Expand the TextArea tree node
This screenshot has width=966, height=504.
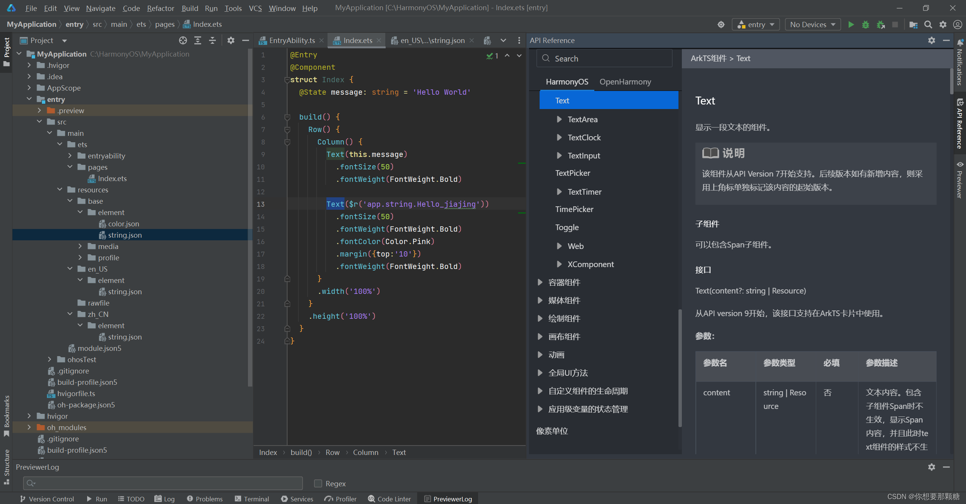coord(559,119)
